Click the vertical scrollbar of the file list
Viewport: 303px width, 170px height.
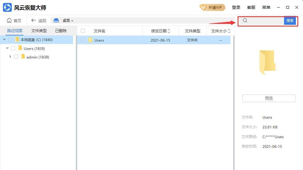point(234,103)
